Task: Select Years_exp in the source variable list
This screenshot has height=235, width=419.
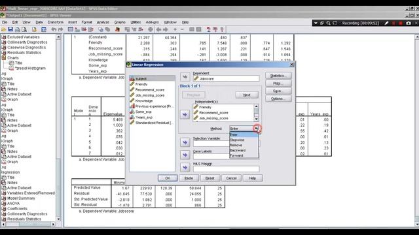Action: pyautogui.click(x=144, y=117)
